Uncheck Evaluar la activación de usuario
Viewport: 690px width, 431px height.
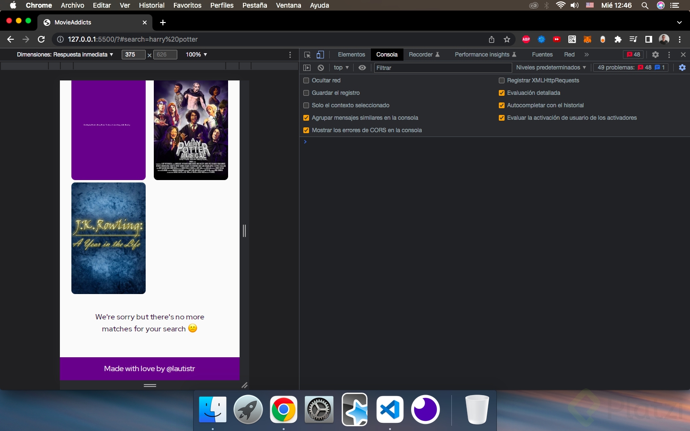pyautogui.click(x=502, y=118)
